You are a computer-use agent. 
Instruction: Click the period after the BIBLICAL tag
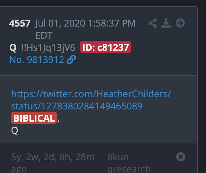click(58, 120)
